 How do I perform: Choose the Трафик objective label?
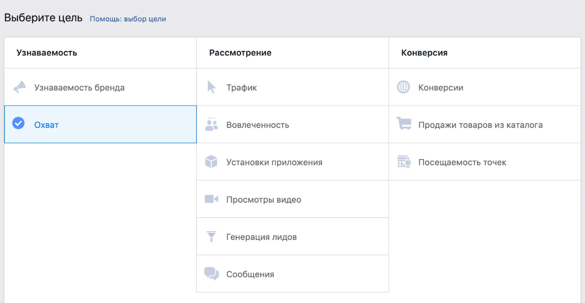click(241, 88)
